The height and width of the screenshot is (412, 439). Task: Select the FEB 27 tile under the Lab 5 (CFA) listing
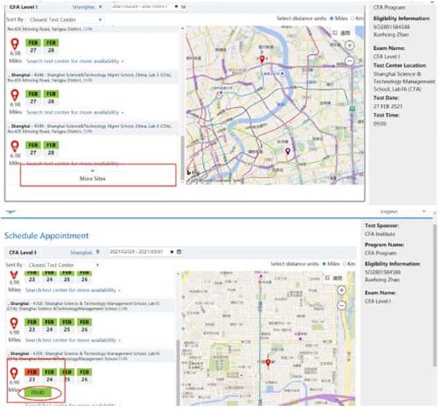coord(32,97)
